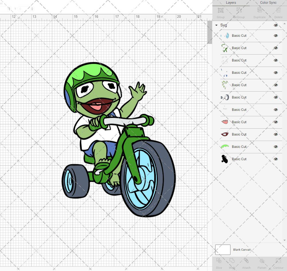This screenshot has height=271, width=287.
Task: Click the Delete trash icon
Action: point(278,10)
